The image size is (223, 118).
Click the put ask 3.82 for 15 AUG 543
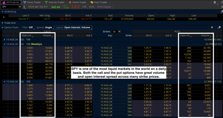click(166, 105)
